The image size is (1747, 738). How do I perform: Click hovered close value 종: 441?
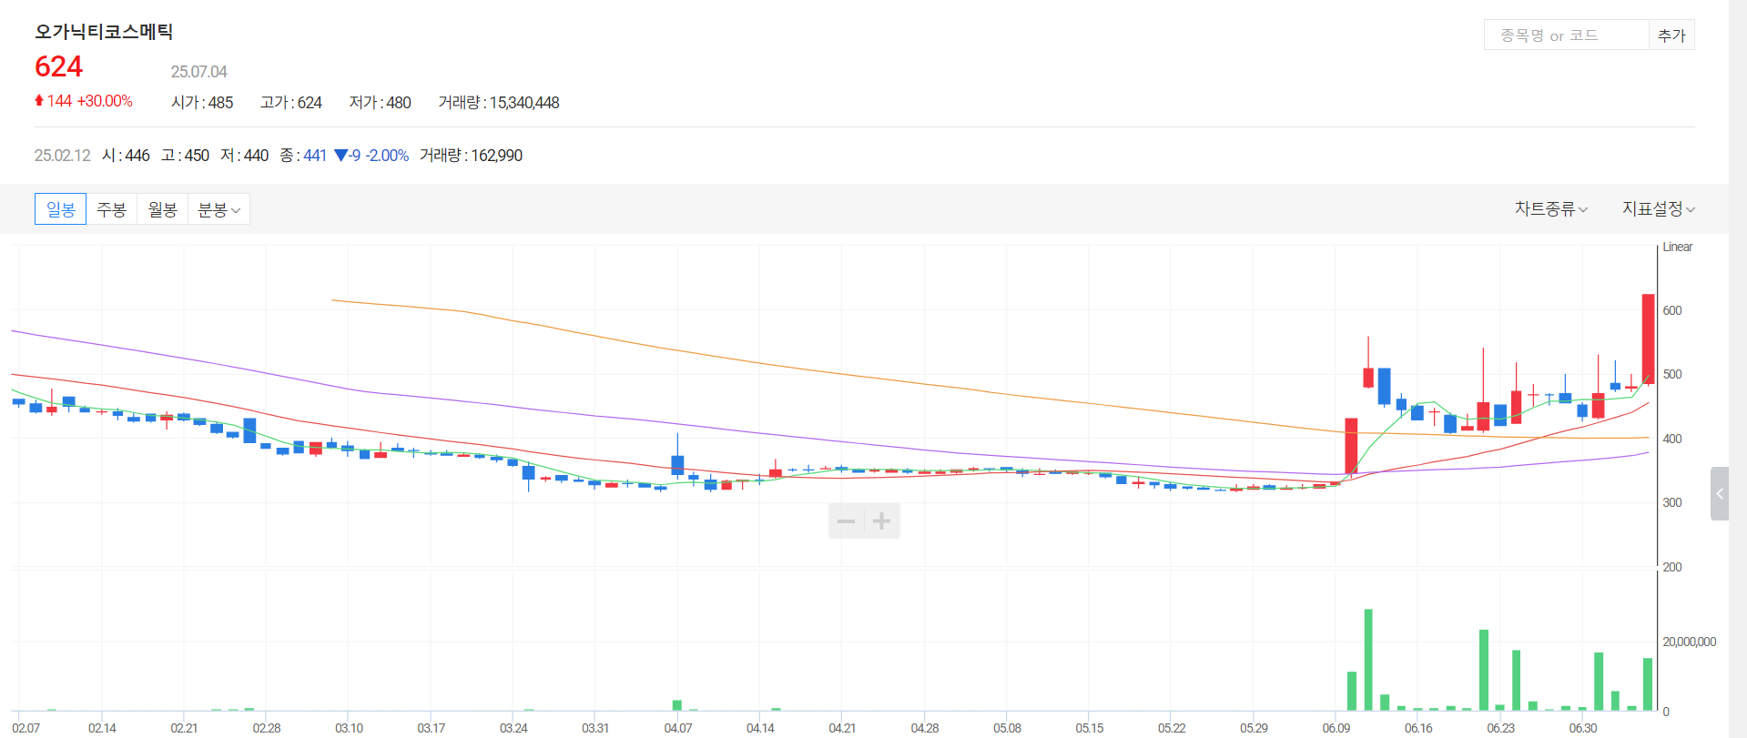(303, 156)
